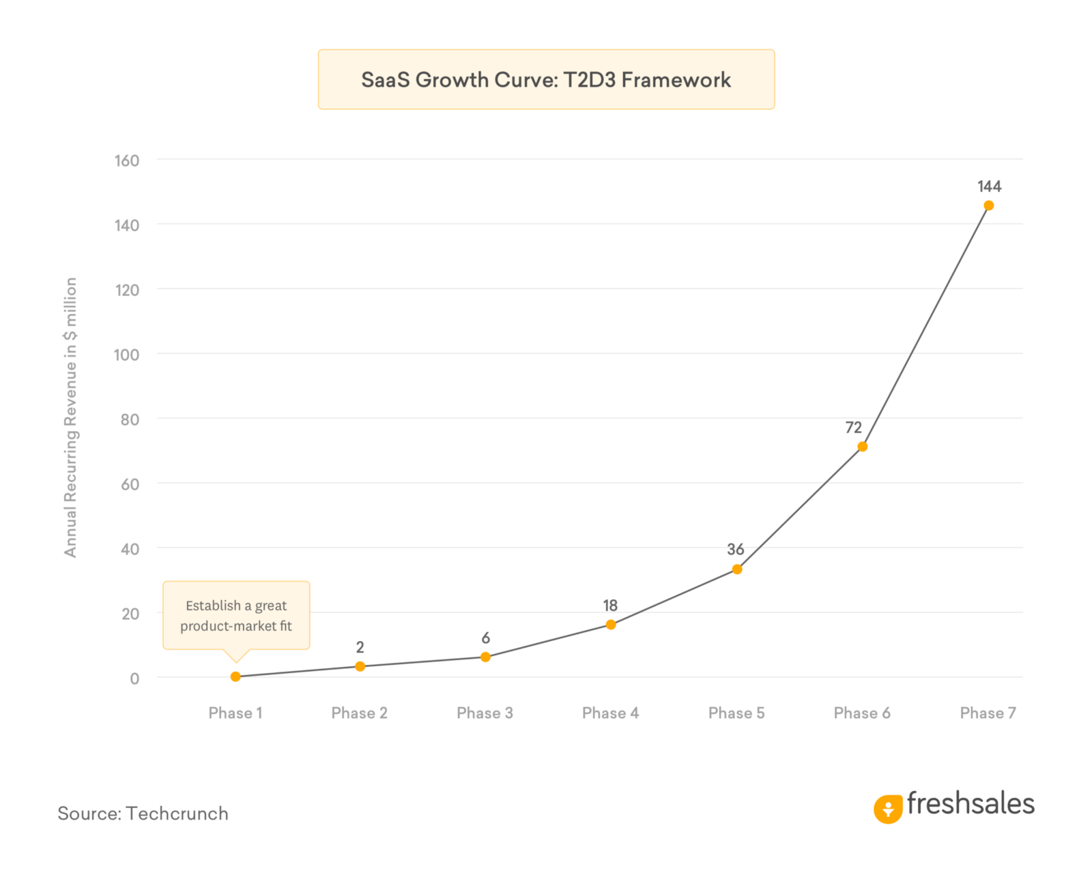Click the freshsales brand name text
This screenshot has width=1092, height=881.
tap(970, 804)
